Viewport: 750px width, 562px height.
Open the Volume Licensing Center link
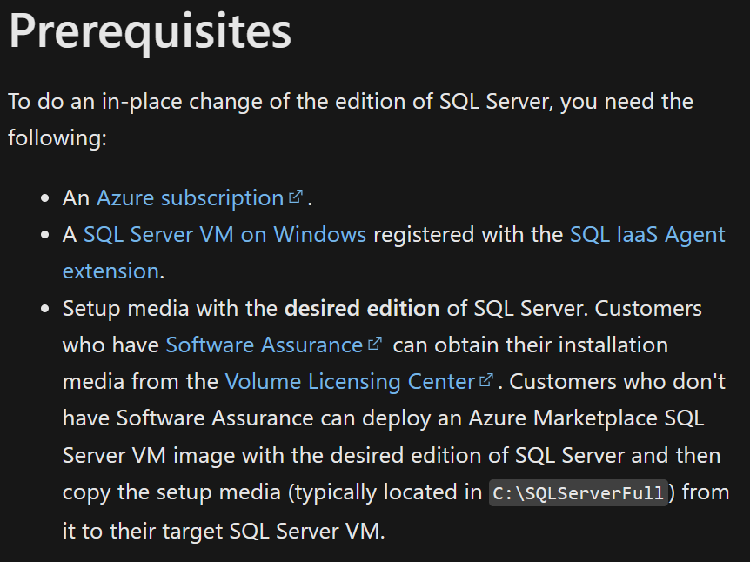pos(350,382)
